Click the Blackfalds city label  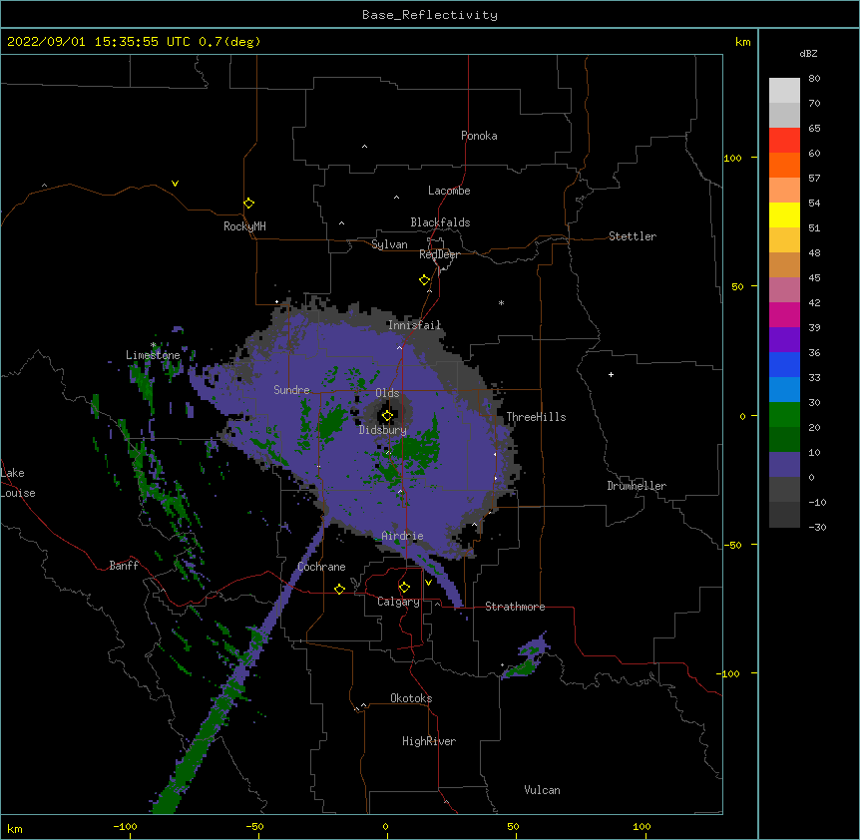click(440, 222)
